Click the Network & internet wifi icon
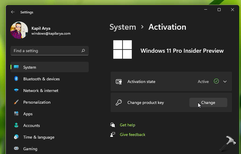Viewport: 241px width, 154px height. (x=16, y=91)
